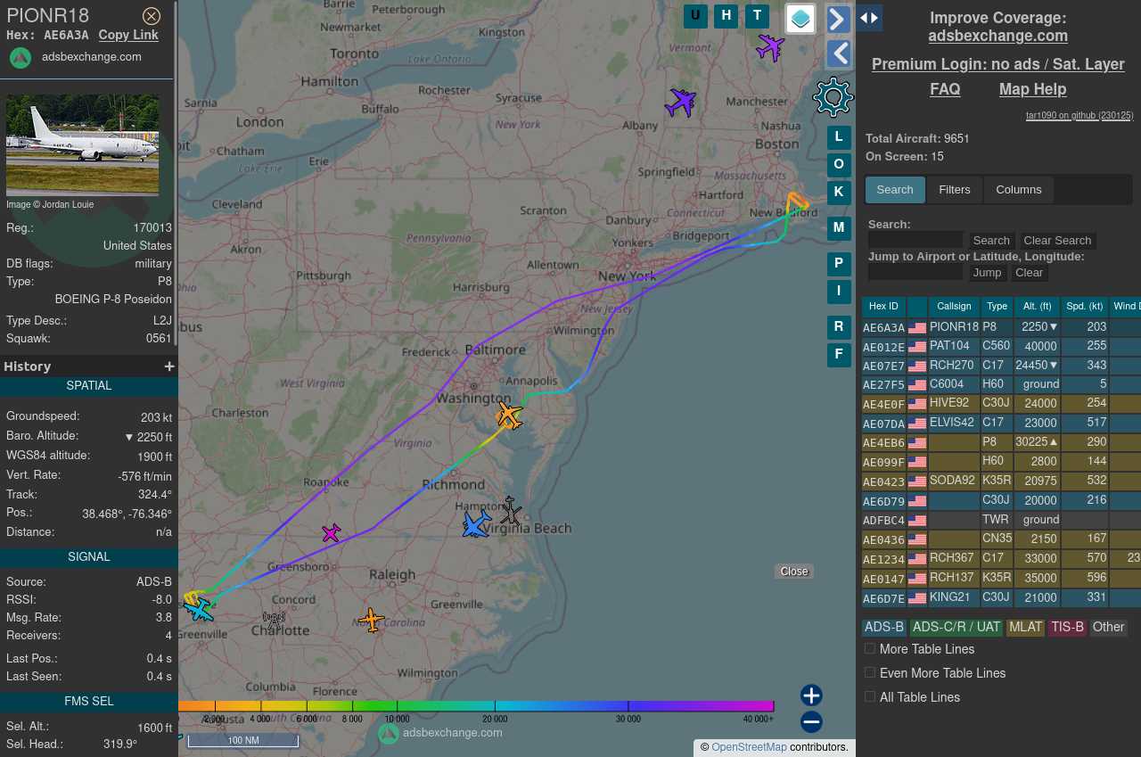The height and width of the screenshot is (757, 1141).
Task: Switch to the Search tab
Action: tap(895, 190)
